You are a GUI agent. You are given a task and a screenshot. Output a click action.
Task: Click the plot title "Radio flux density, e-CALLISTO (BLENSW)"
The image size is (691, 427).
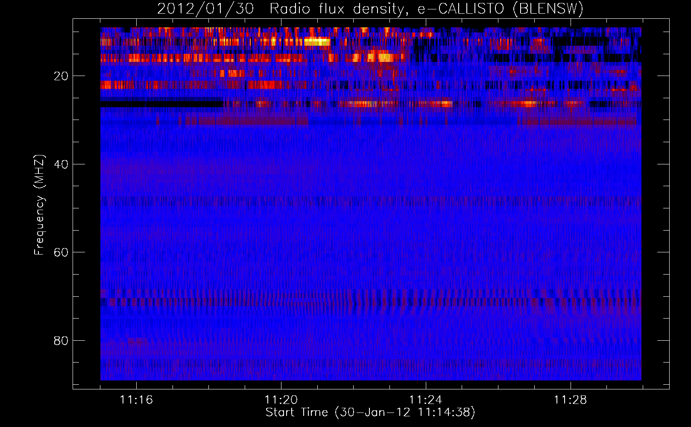tap(426, 9)
